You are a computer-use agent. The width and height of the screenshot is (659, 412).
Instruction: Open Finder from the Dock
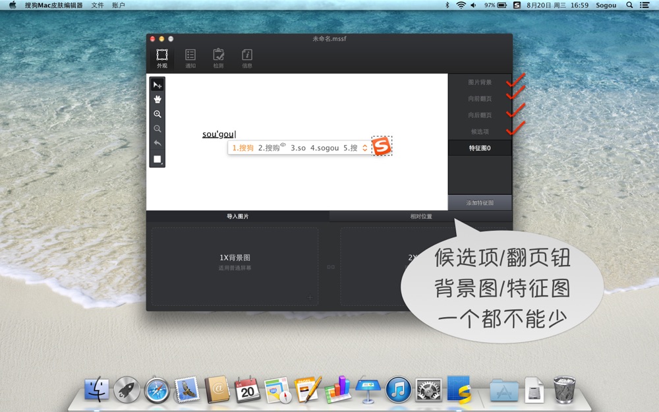97,390
